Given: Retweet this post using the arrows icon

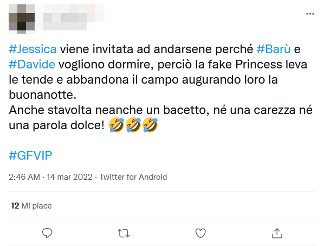Looking at the screenshot, I should click(124, 233).
